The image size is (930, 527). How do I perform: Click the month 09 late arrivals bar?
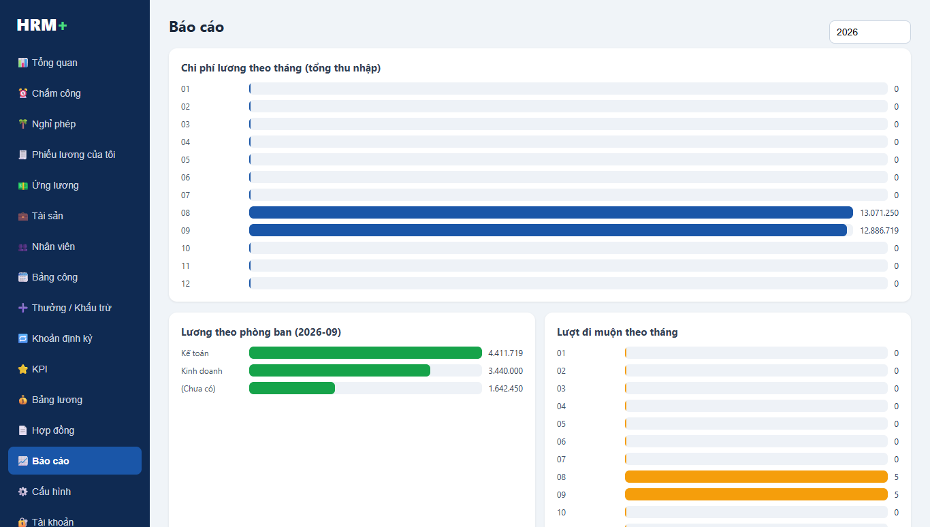pos(756,494)
